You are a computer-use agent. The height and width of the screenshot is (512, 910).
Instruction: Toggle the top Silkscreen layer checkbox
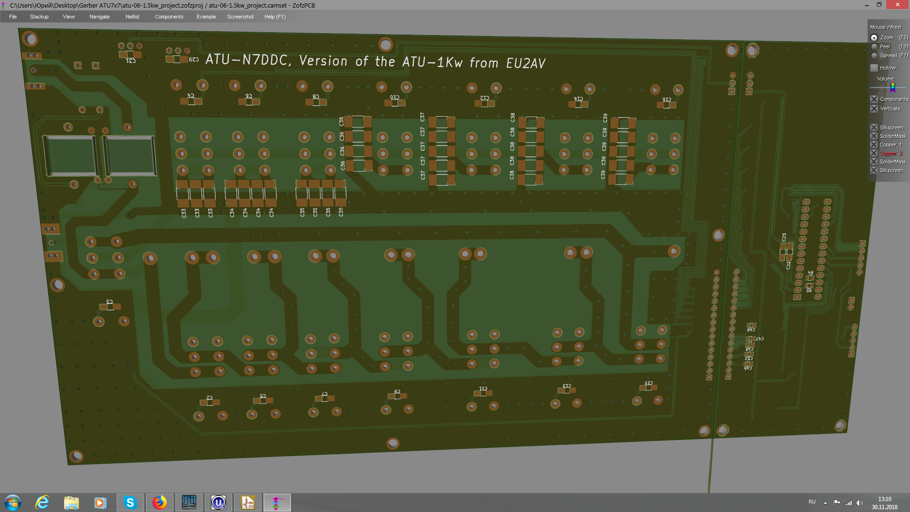(x=874, y=128)
